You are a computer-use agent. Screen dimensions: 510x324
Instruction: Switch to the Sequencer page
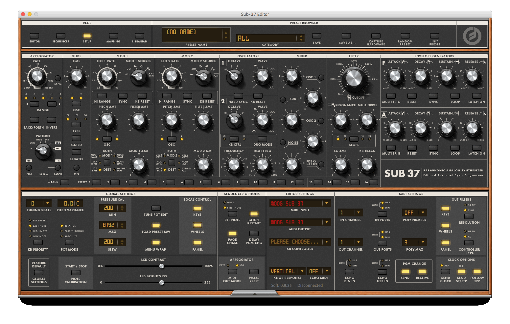tap(61, 36)
